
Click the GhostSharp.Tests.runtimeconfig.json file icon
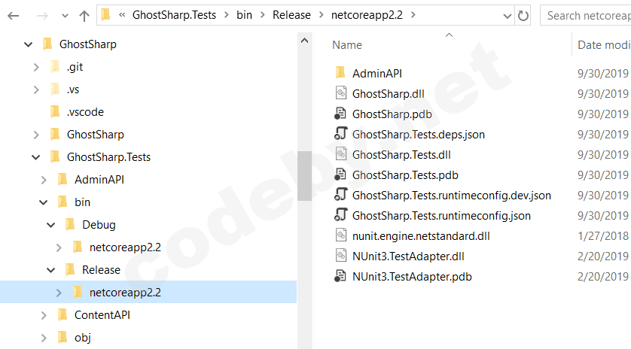point(340,215)
